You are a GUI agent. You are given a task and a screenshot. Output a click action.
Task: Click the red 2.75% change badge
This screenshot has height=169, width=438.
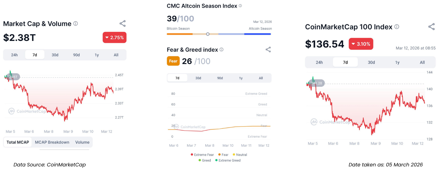click(115, 38)
